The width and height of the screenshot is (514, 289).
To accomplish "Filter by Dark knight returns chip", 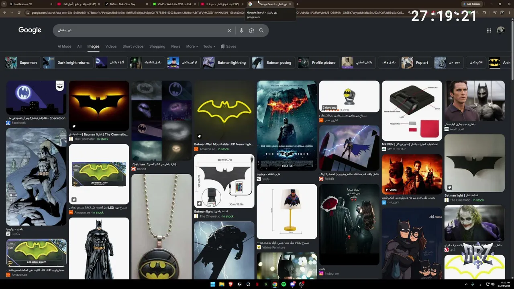I will point(67,63).
